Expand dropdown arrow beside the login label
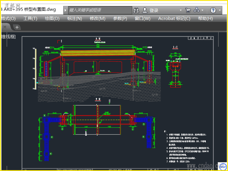This screenshot has height=171, width=228. click(181, 10)
